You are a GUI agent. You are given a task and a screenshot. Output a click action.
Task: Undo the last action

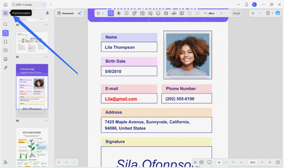253,13
